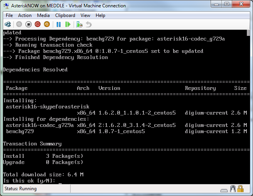
Task: Click the Revert undo-arrow icon
Action: point(89,25)
